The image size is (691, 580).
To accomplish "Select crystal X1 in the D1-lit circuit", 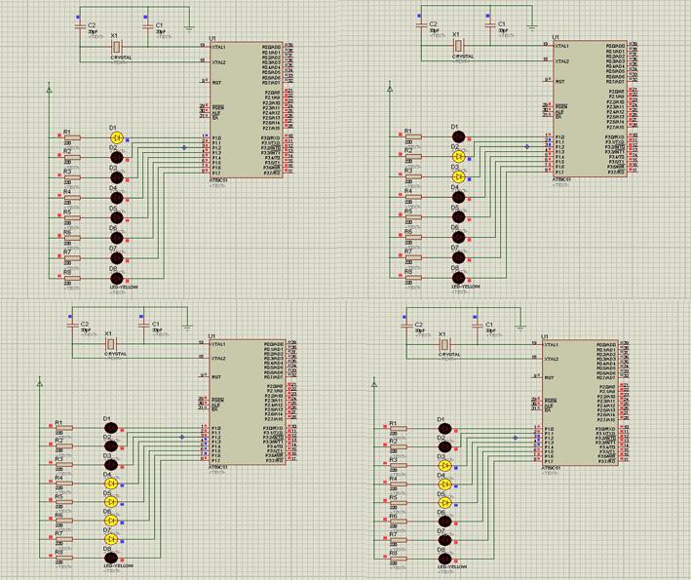I will (116, 46).
